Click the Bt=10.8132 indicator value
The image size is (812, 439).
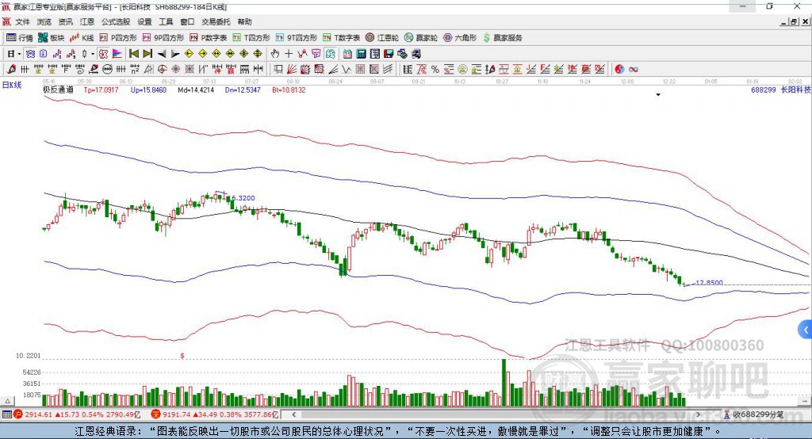pos(289,90)
